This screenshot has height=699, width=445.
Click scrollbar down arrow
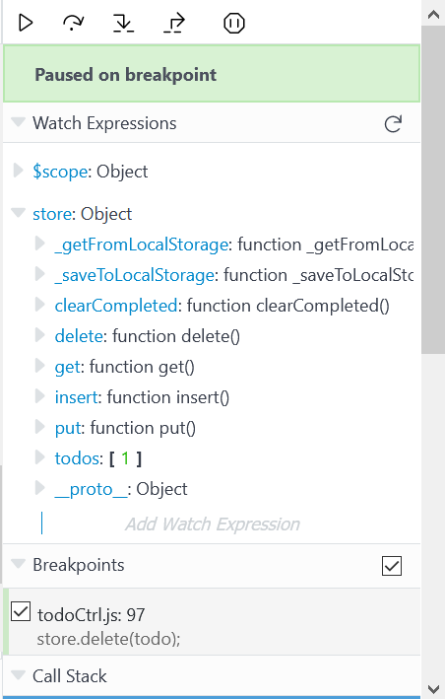pyautogui.click(x=433, y=689)
